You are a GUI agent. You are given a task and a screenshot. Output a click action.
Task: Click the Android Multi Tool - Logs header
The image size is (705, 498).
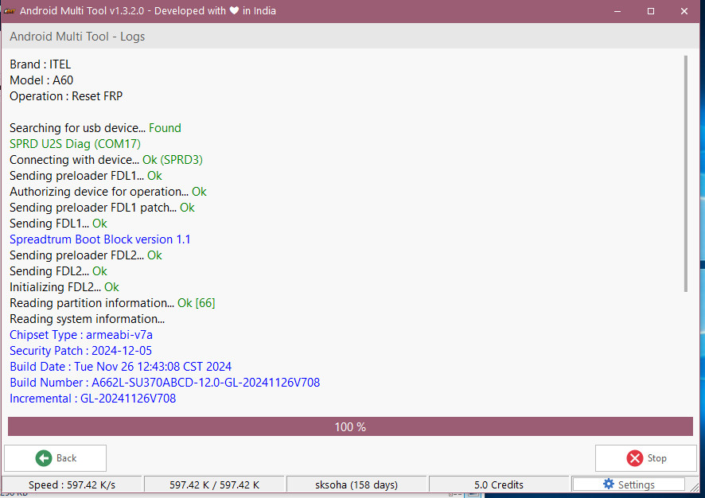click(77, 37)
